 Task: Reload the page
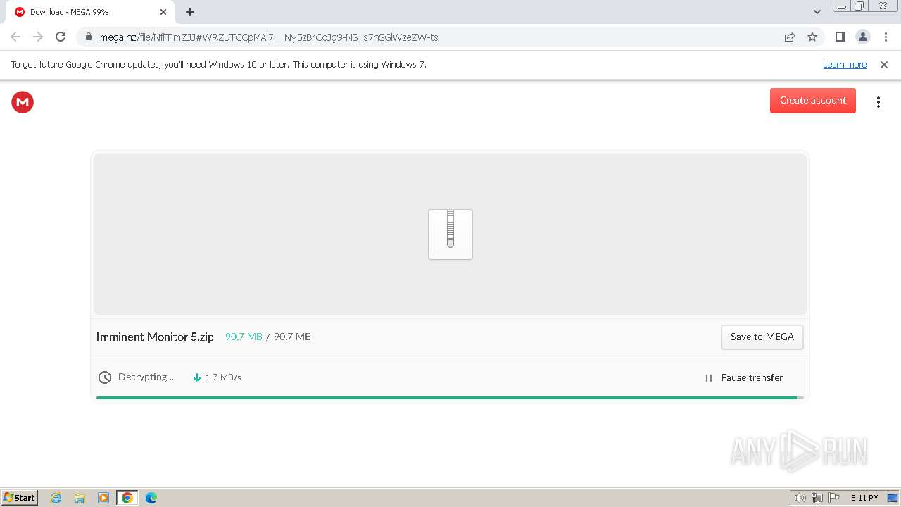pyautogui.click(x=61, y=37)
